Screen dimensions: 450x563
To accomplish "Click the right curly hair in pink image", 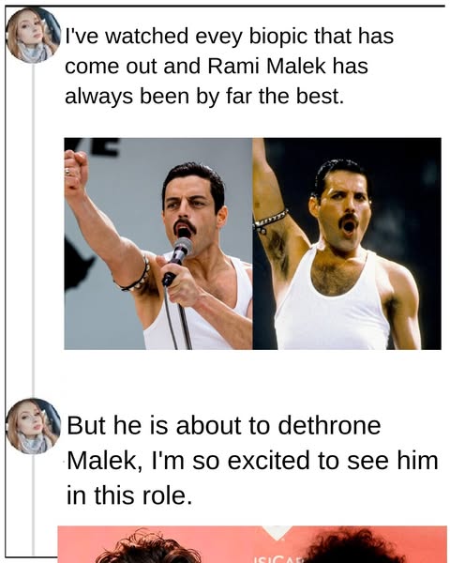I will coord(353,545).
